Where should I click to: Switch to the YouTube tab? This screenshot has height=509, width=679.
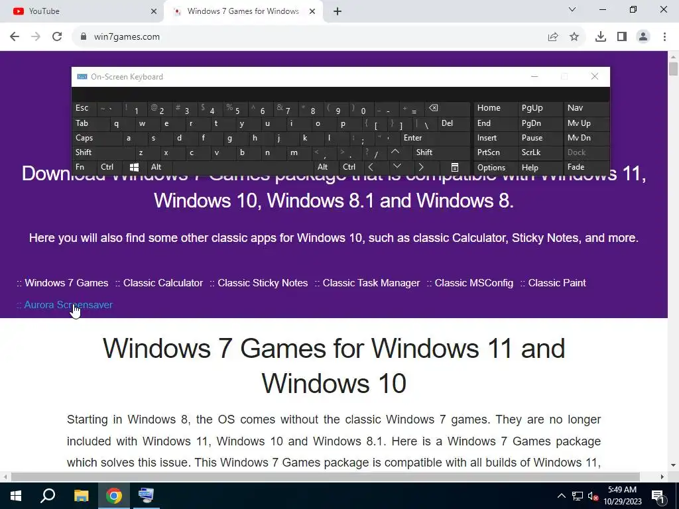(x=82, y=11)
